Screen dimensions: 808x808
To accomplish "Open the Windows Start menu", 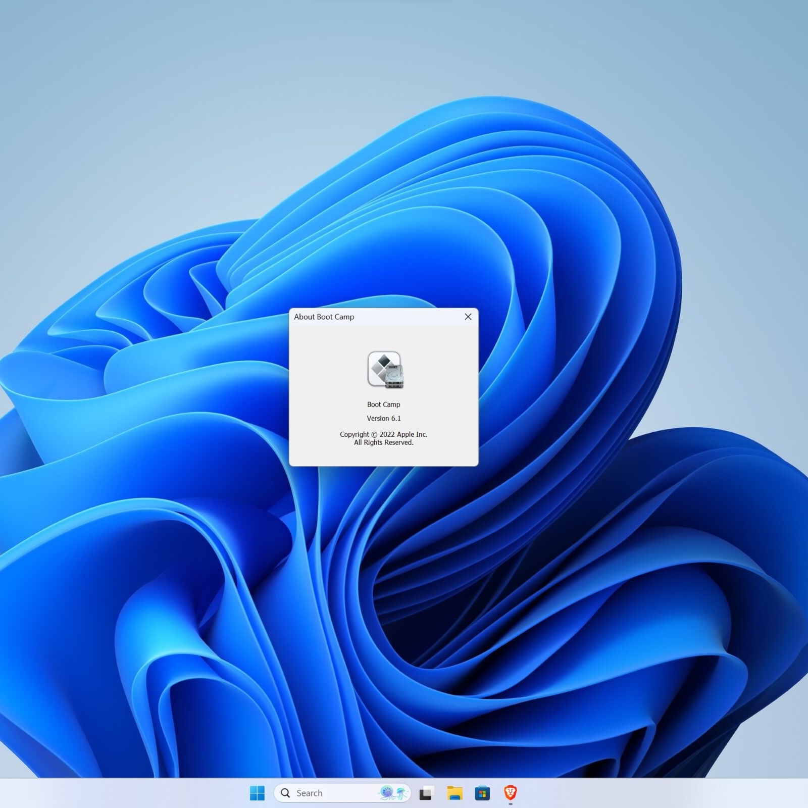I will coord(257,793).
